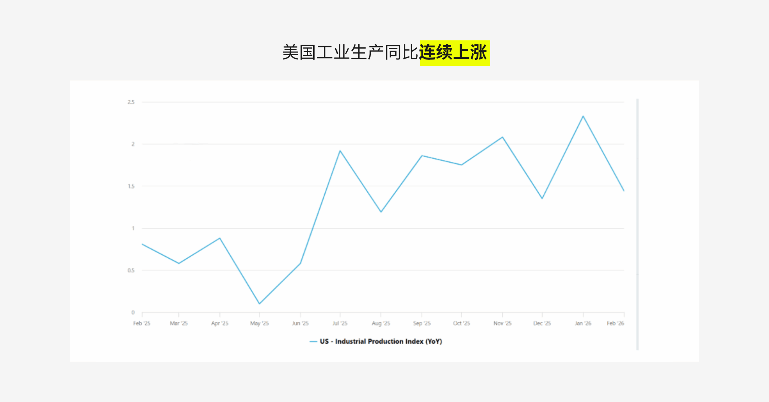Click the Jul '25 peak on line

click(340, 151)
